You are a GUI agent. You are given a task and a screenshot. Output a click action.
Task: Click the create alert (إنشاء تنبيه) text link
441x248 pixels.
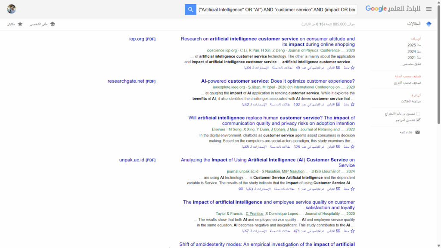(406, 132)
